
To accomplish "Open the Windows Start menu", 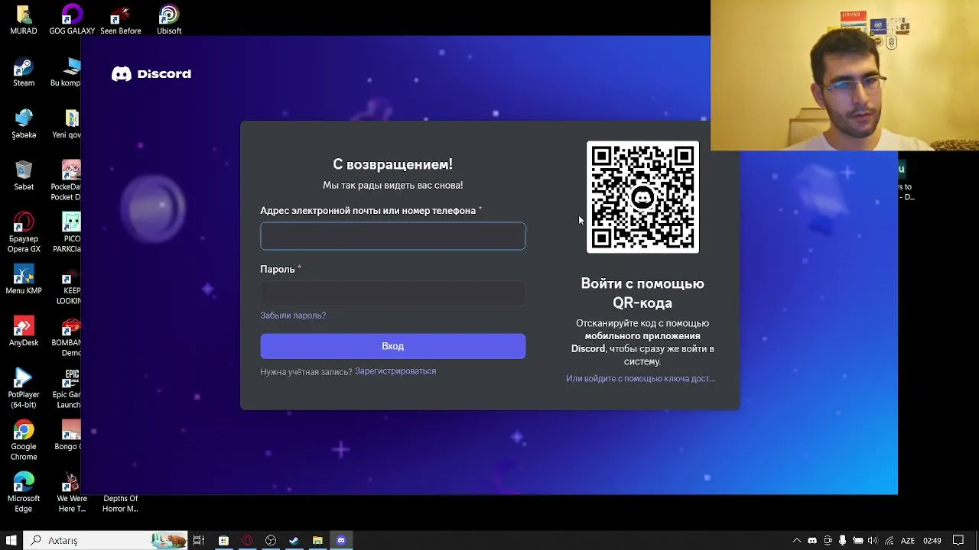I will click(x=11, y=541).
